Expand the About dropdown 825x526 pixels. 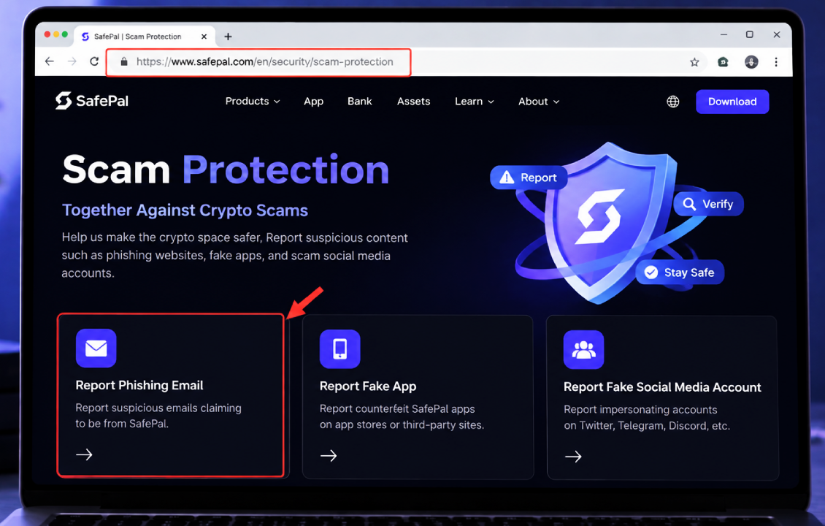tap(539, 101)
